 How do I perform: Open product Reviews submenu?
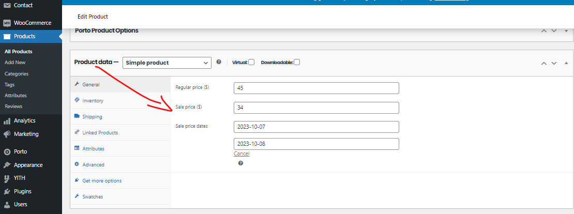(13, 106)
